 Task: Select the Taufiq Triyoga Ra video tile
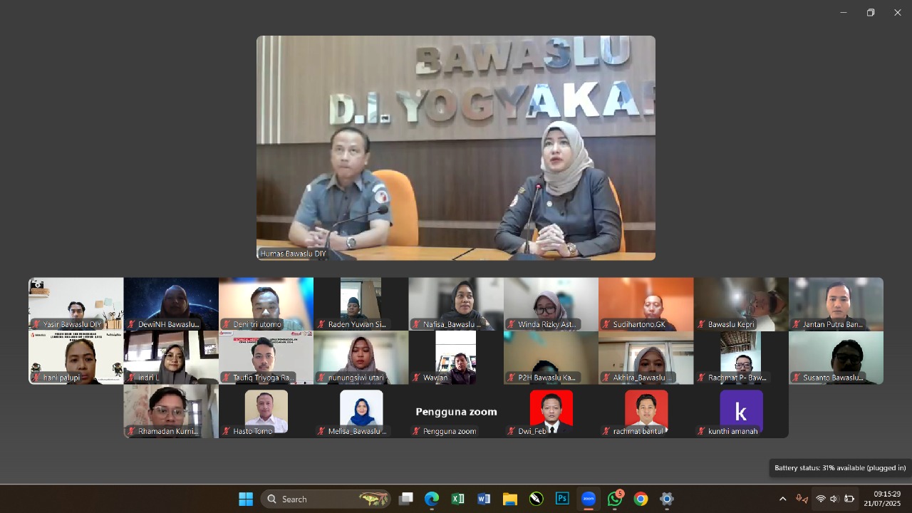266,358
